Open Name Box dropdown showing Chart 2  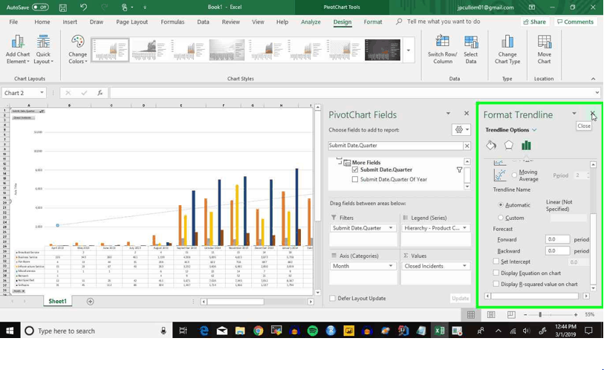pos(42,93)
